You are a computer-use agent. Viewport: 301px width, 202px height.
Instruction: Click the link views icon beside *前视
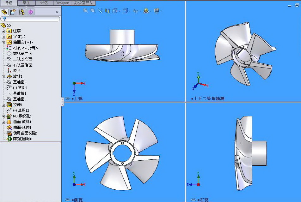[x=68, y=200]
